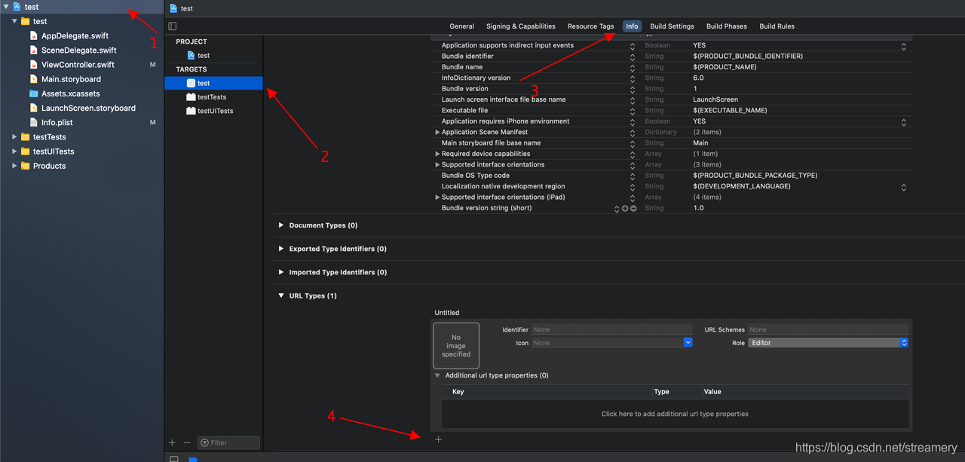
Task: Open YES value dropdown for indirect input events
Action: click(904, 46)
